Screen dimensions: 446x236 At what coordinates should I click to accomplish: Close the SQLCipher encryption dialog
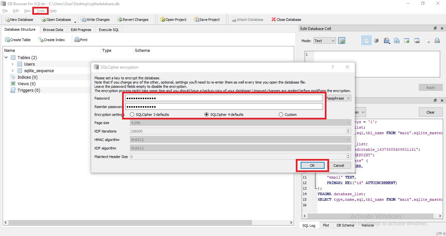[x=347, y=67]
